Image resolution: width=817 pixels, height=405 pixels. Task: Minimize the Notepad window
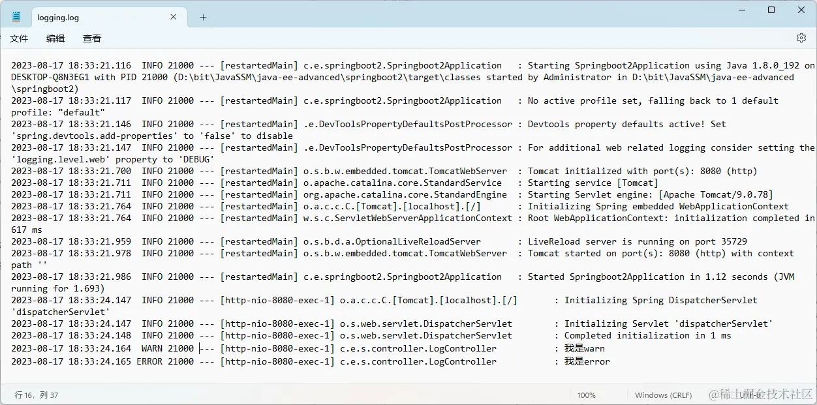click(x=741, y=10)
